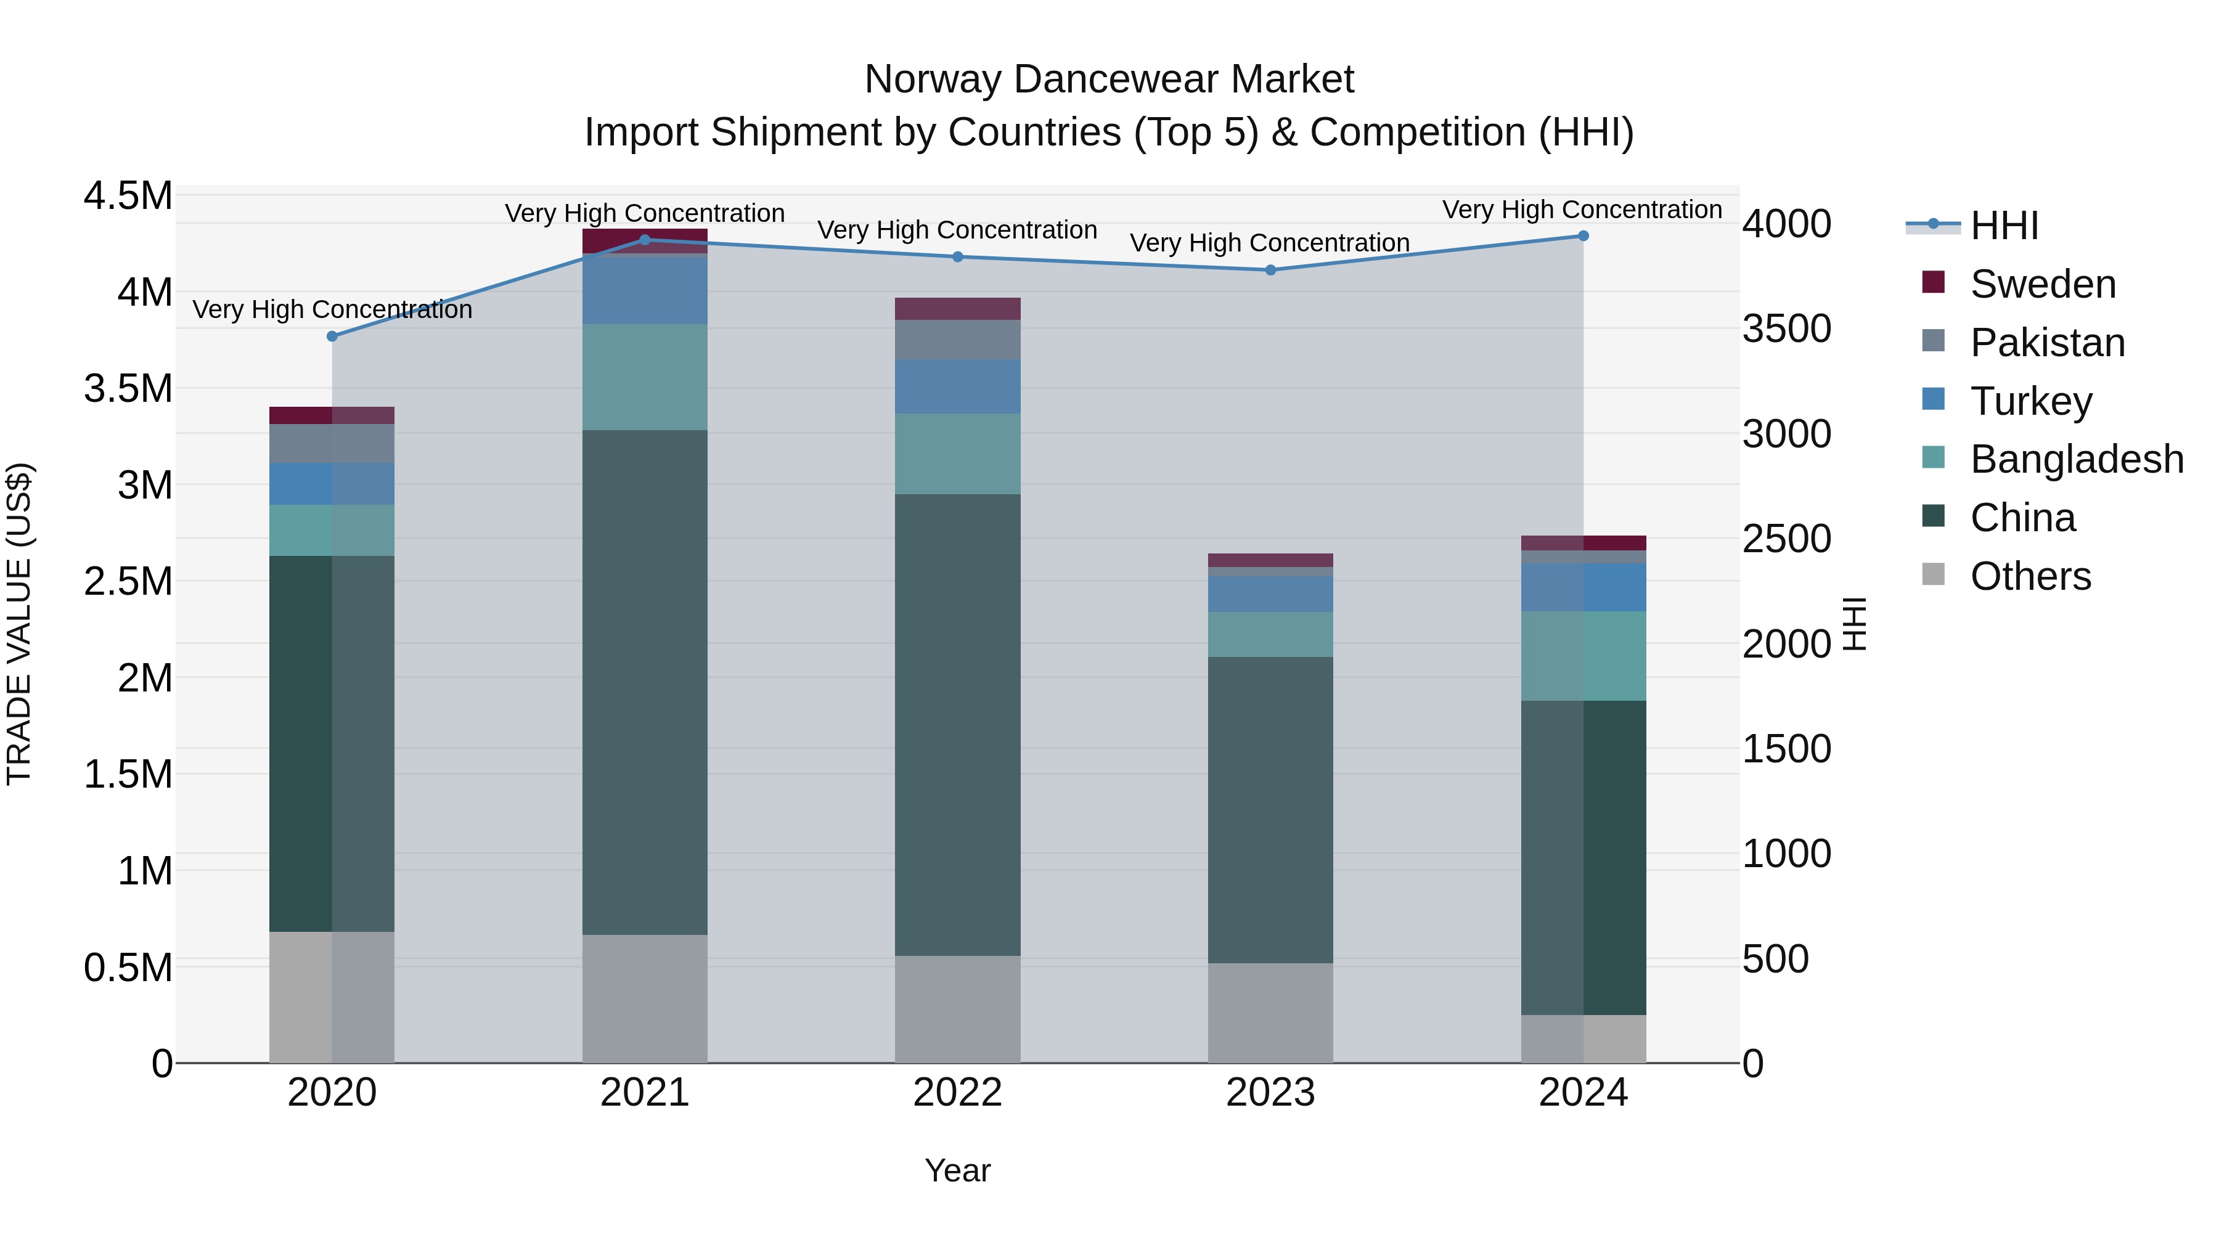
Task: Toggle Sweden series in legend
Action: pyautogui.click(x=2018, y=283)
